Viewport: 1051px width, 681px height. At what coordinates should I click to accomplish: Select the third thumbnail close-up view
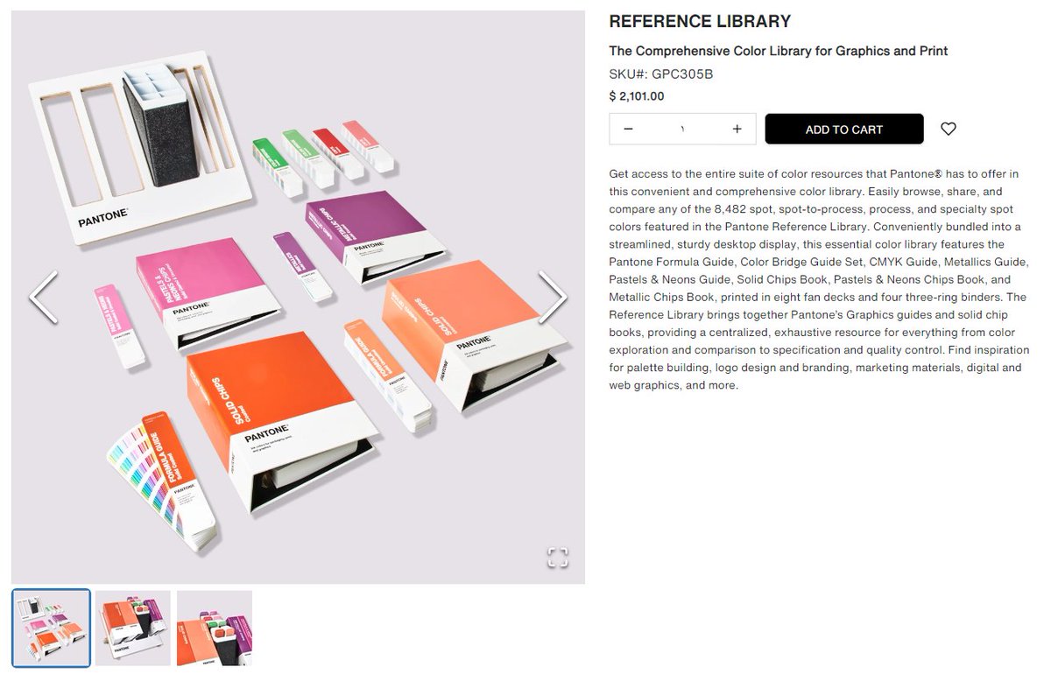(215, 628)
